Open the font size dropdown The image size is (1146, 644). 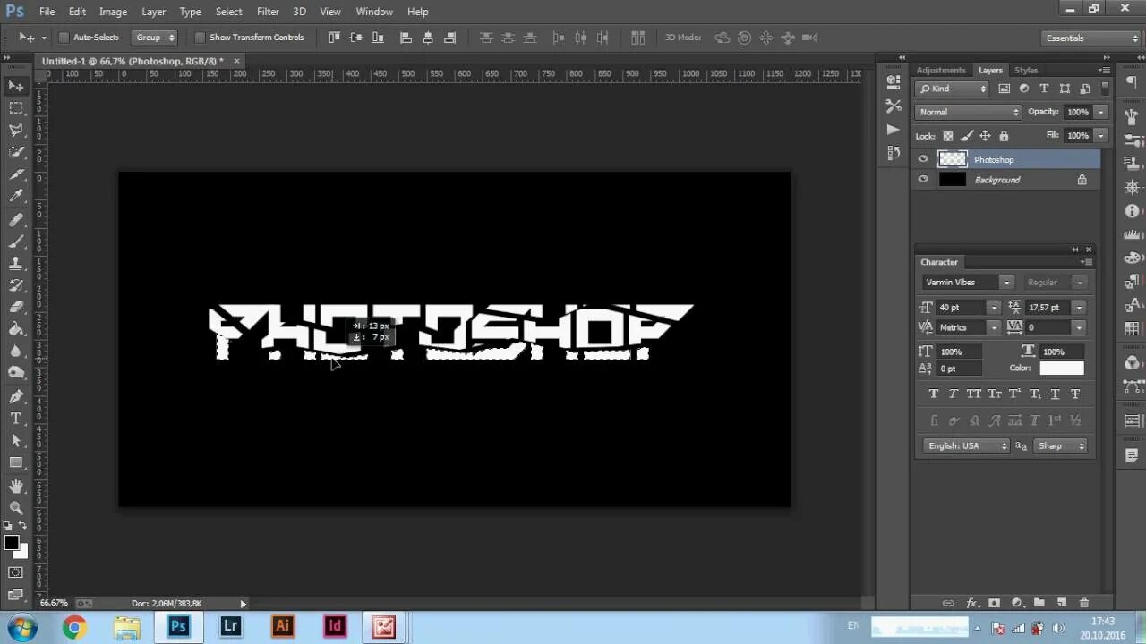[993, 308]
